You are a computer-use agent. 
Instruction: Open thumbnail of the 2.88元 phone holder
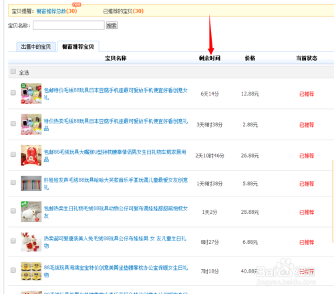tap(31, 124)
